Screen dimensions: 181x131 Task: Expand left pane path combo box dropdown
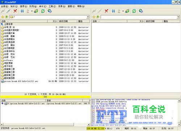pos(88,17)
